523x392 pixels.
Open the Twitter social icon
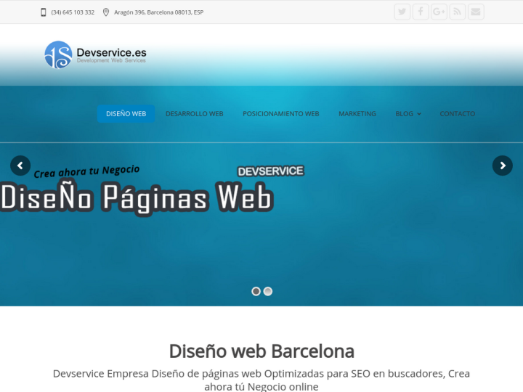402,12
